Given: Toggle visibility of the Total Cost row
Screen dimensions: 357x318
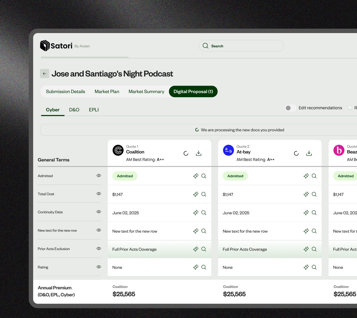Looking at the screenshot, I should click(98, 194).
